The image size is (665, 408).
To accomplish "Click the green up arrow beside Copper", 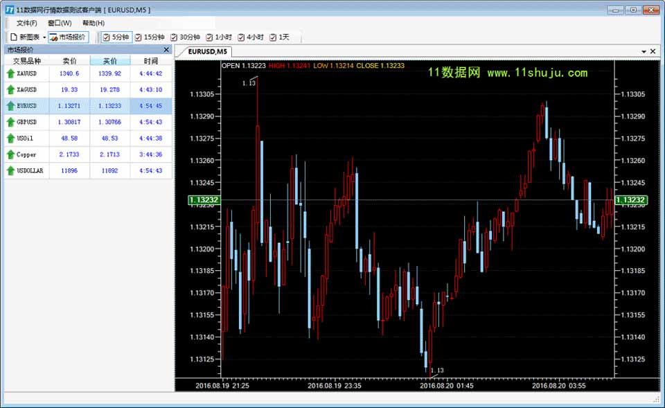I will 10,154.
